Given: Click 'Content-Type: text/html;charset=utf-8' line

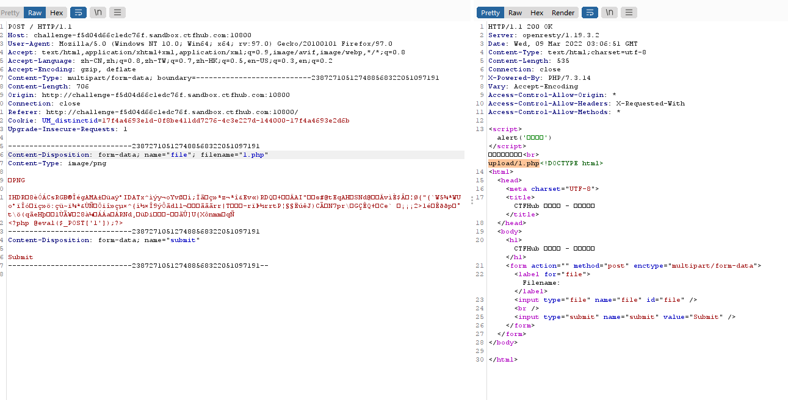Looking at the screenshot, I should pyautogui.click(x=567, y=52).
